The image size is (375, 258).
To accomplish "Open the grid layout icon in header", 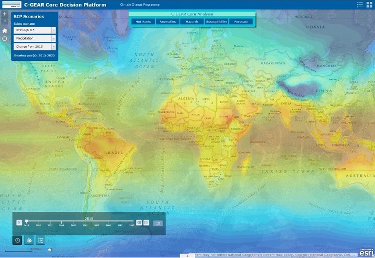I will pyautogui.click(x=369, y=4).
